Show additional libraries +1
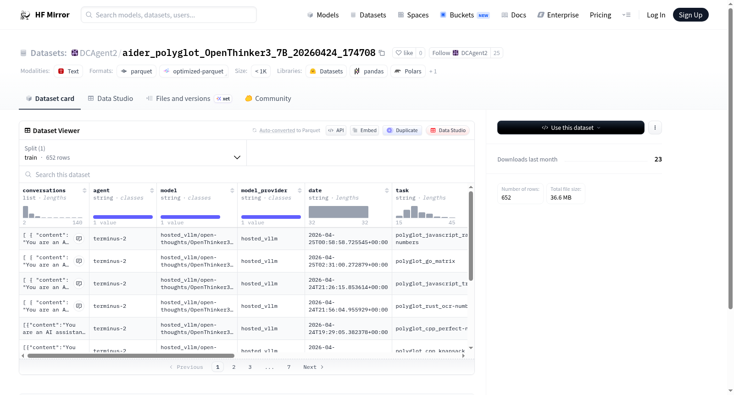734x395 pixels. (x=433, y=72)
